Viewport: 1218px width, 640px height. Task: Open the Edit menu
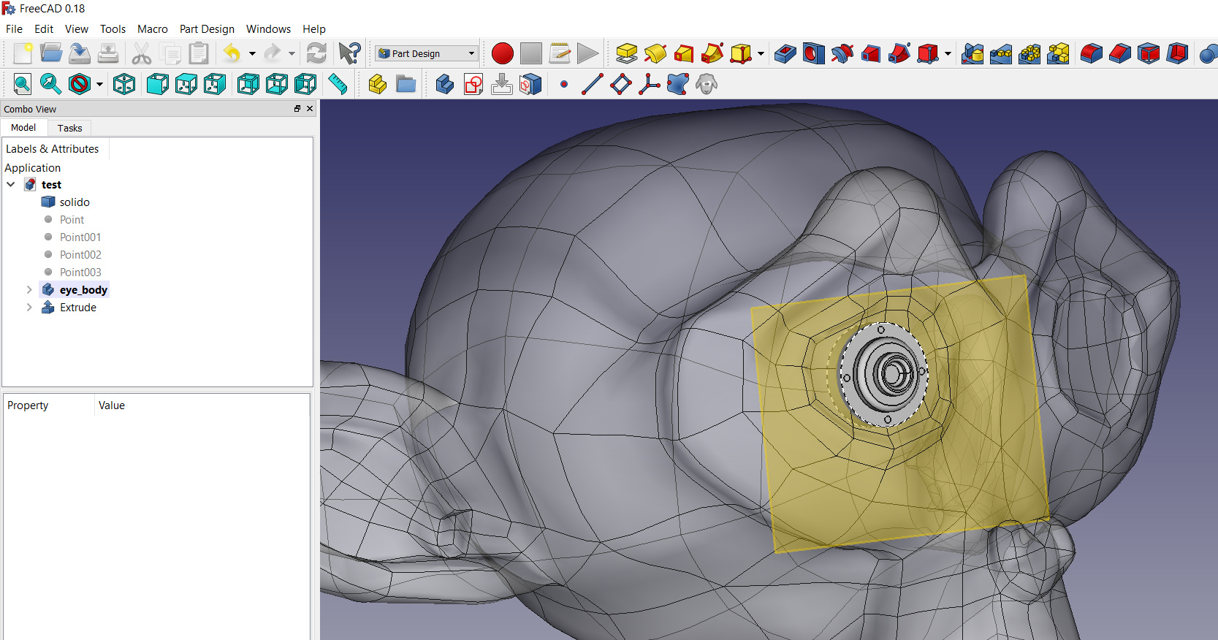click(x=44, y=29)
